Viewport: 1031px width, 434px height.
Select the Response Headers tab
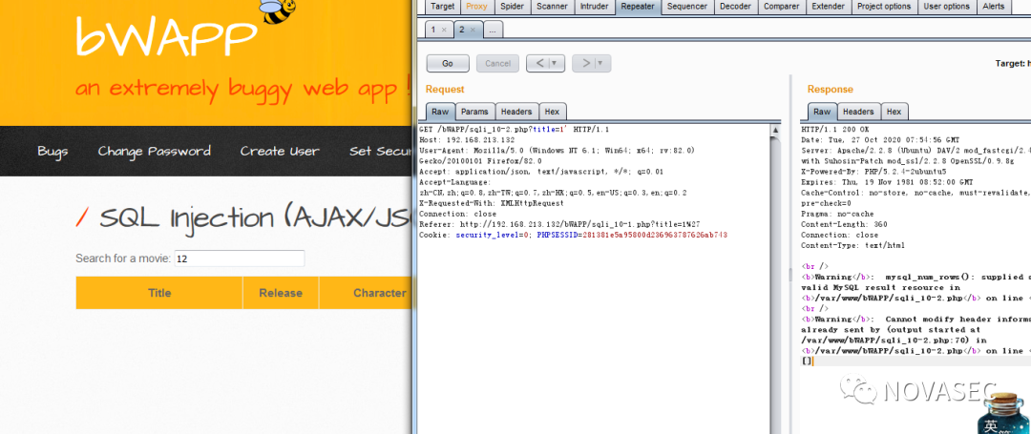(x=859, y=112)
